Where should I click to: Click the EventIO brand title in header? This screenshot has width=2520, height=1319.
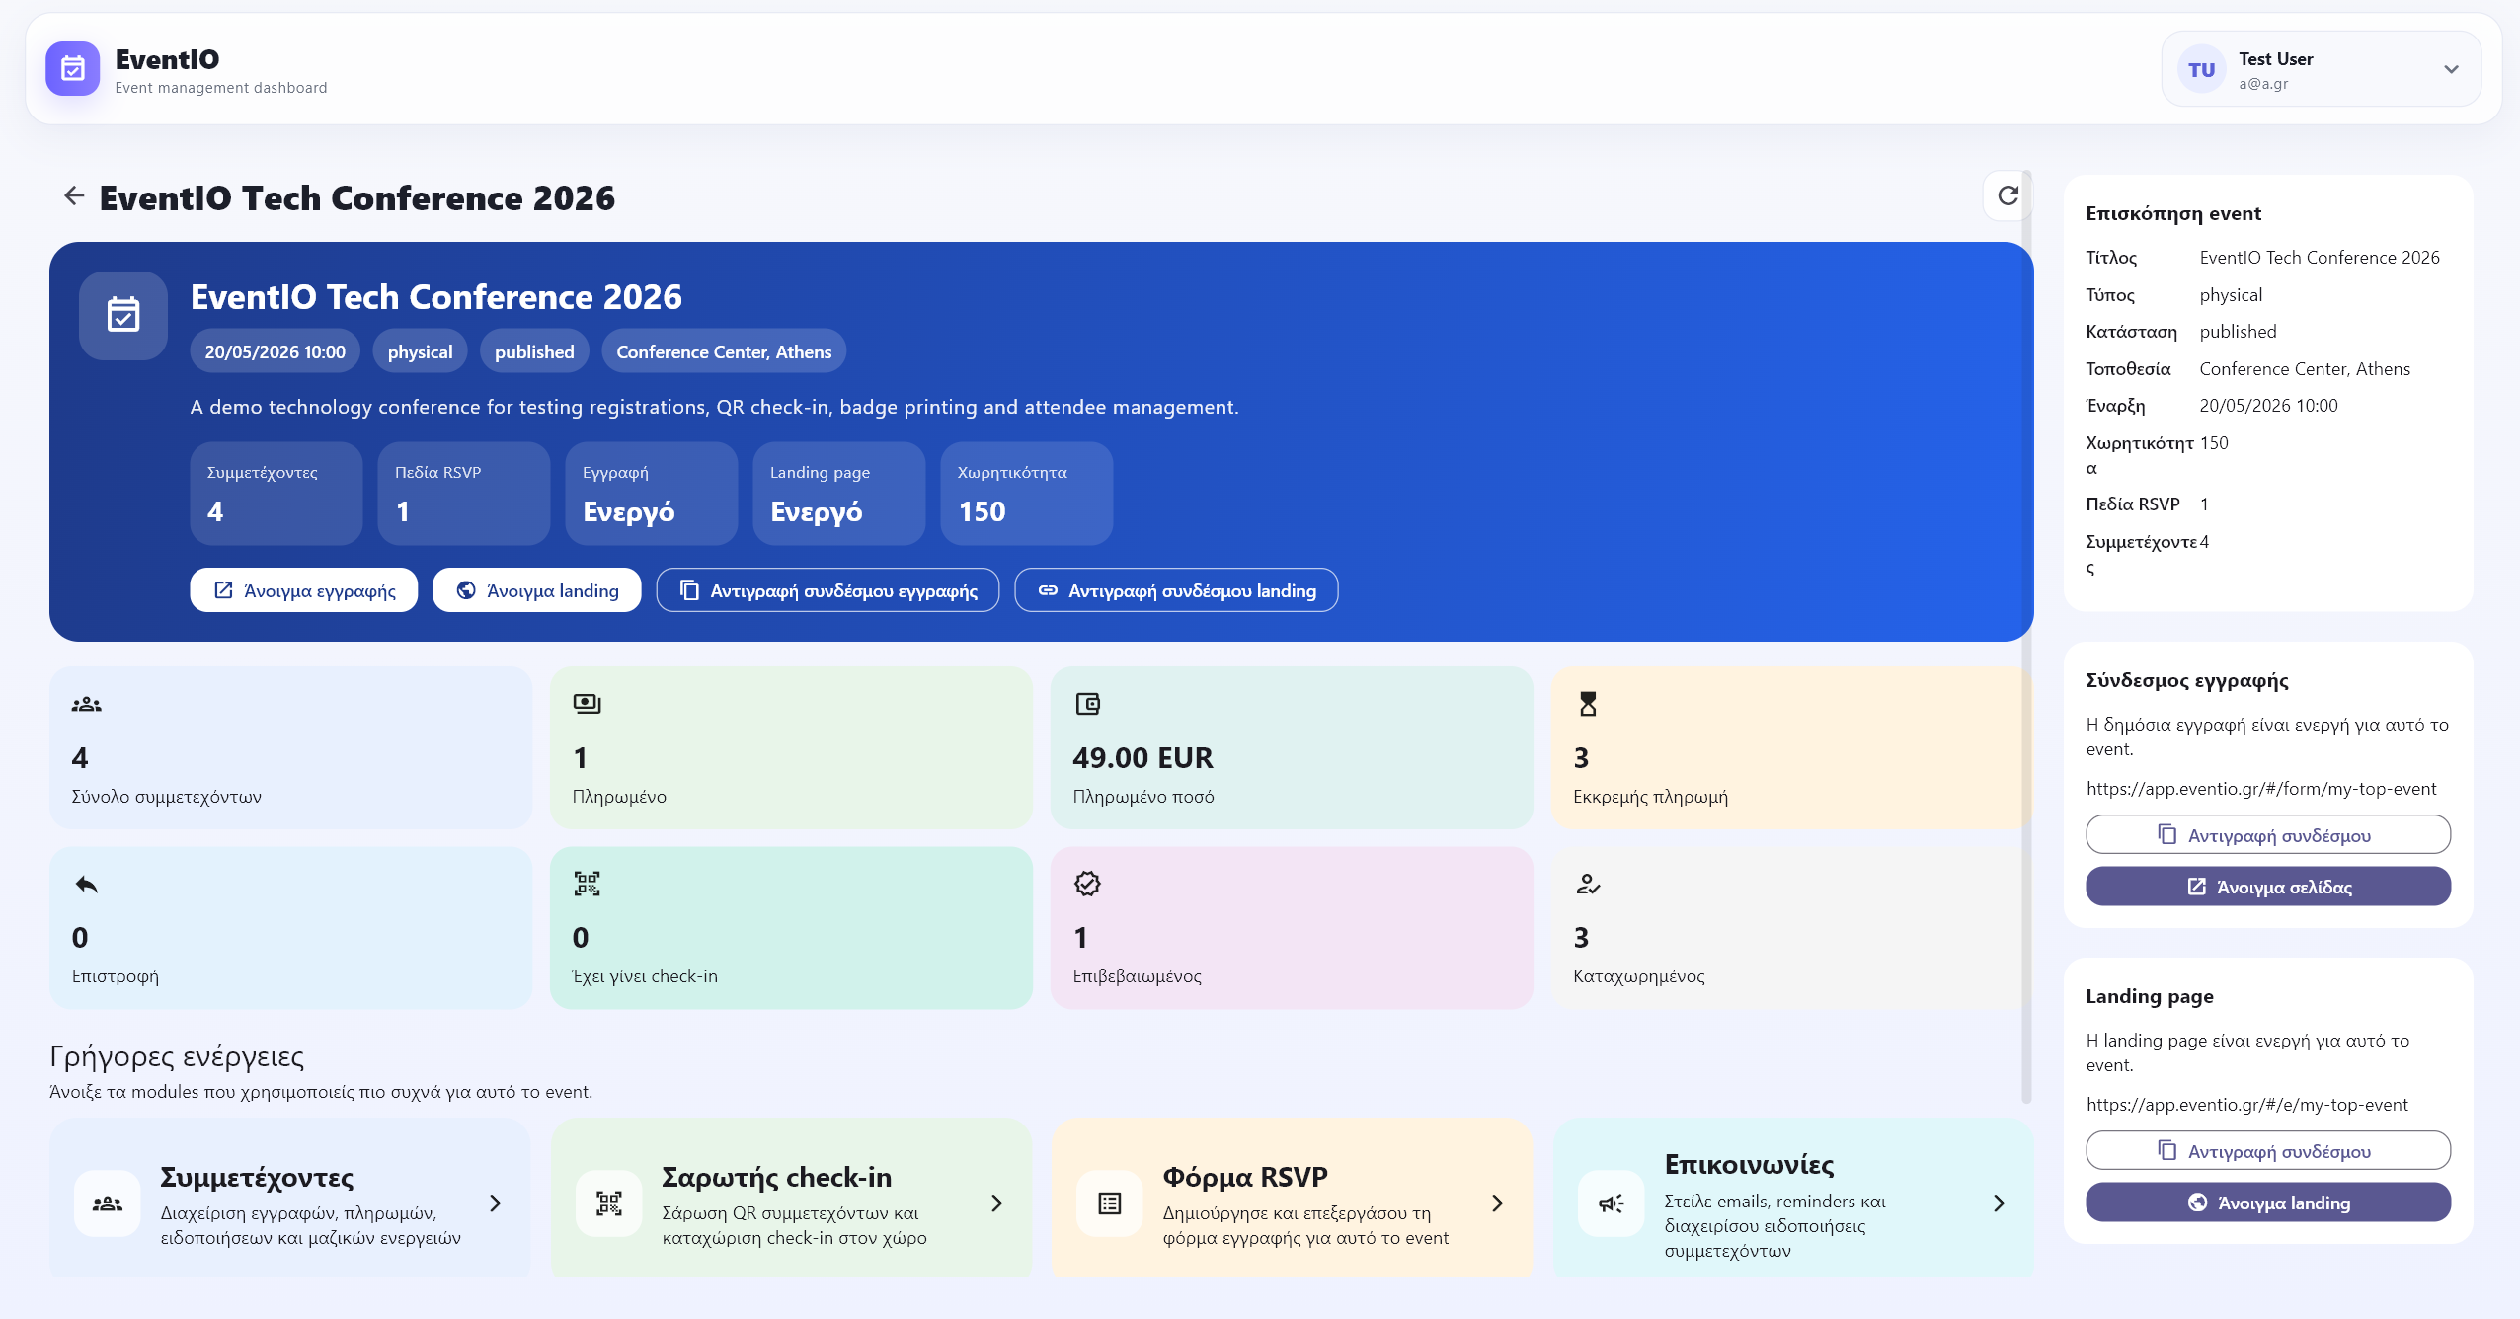pyautogui.click(x=167, y=59)
